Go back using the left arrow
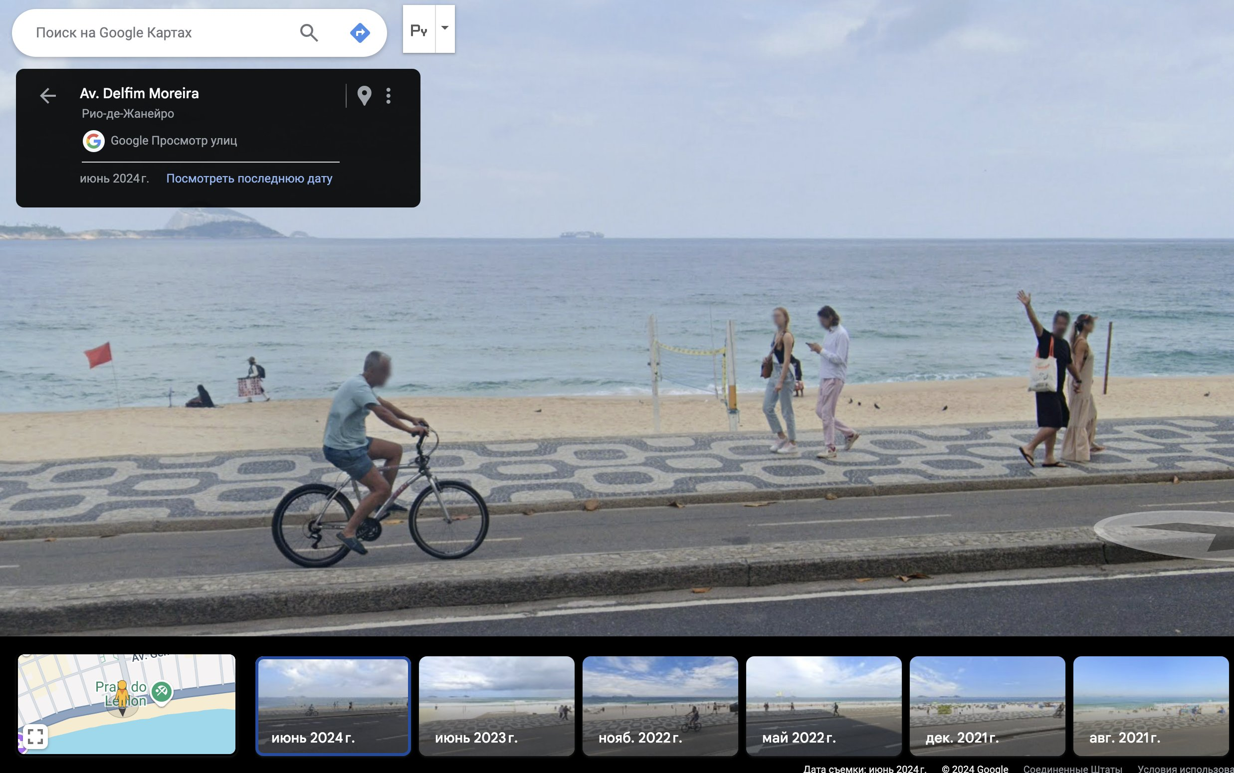 click(x=48, y=96)
